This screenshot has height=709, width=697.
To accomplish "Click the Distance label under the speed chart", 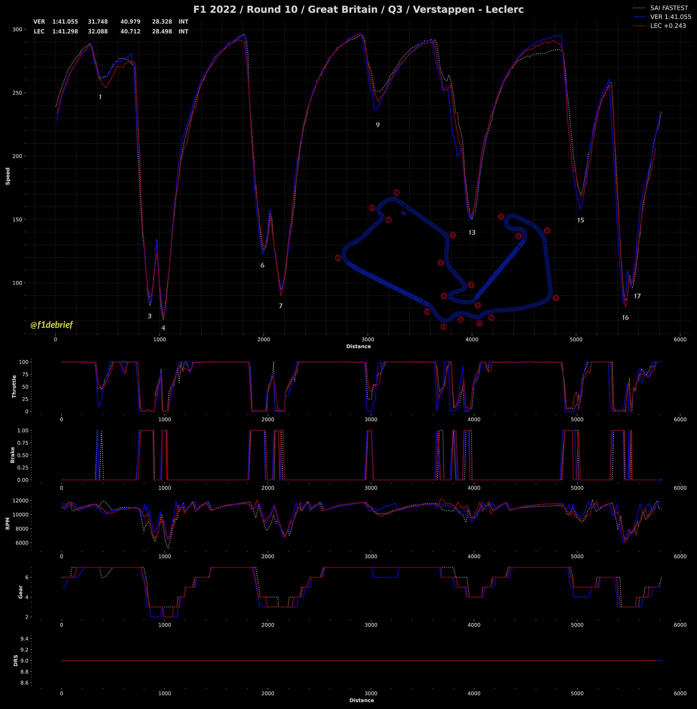I will coord(358,347).
